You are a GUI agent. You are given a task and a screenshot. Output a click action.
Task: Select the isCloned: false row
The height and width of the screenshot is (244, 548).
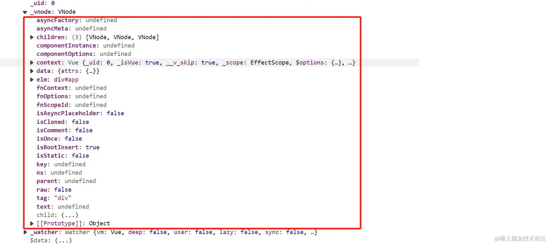(x=63, y=122)
